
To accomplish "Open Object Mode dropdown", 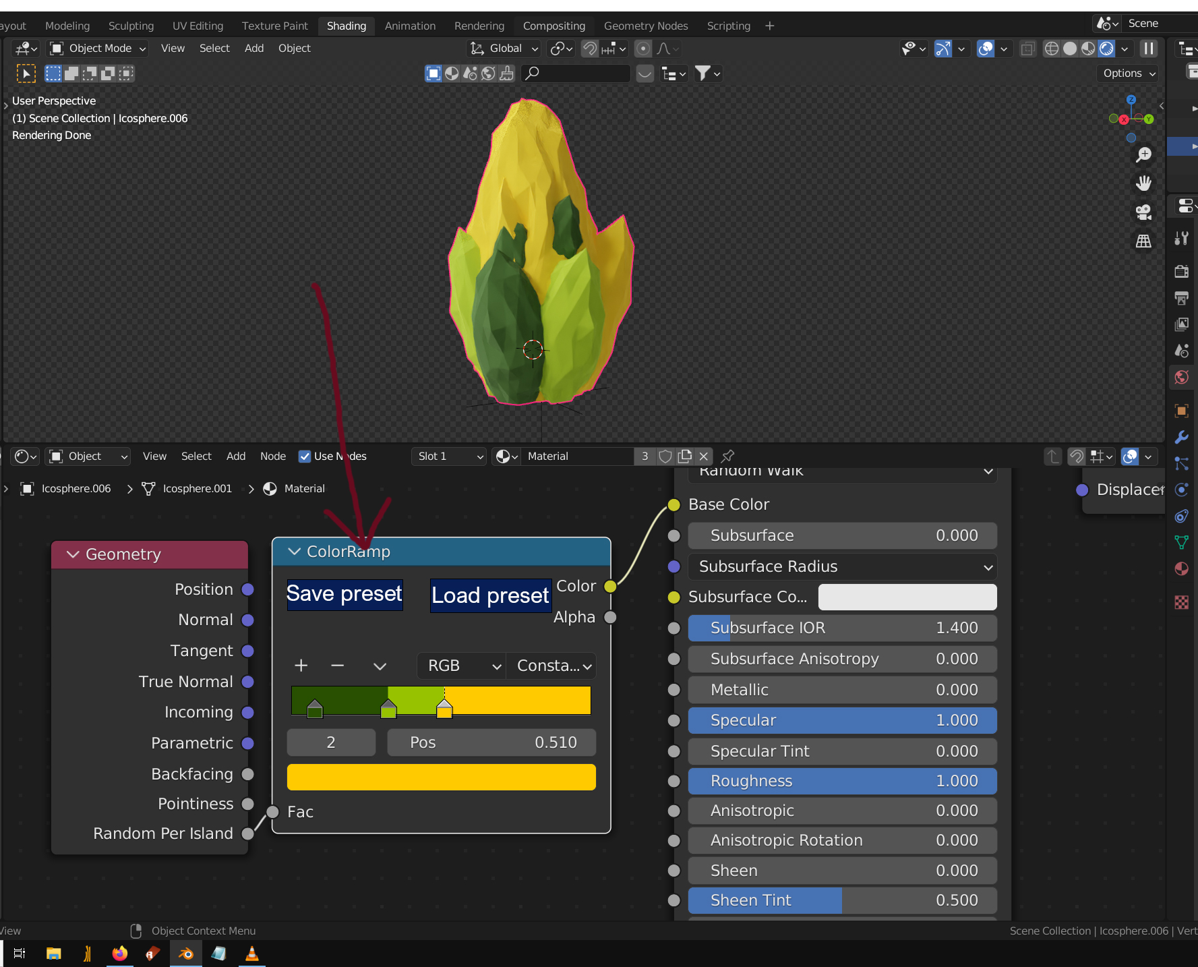I will (98, 49).
